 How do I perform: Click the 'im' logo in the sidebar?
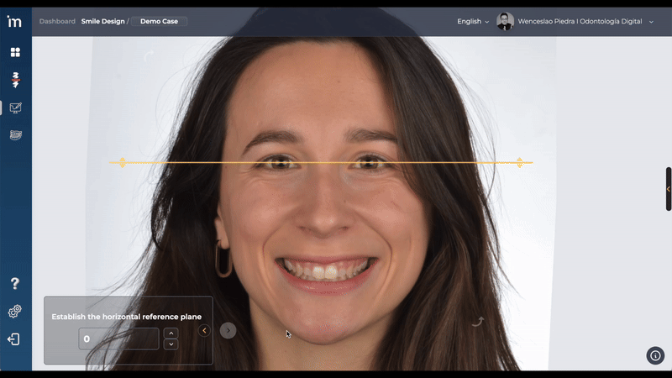point(14,21)
